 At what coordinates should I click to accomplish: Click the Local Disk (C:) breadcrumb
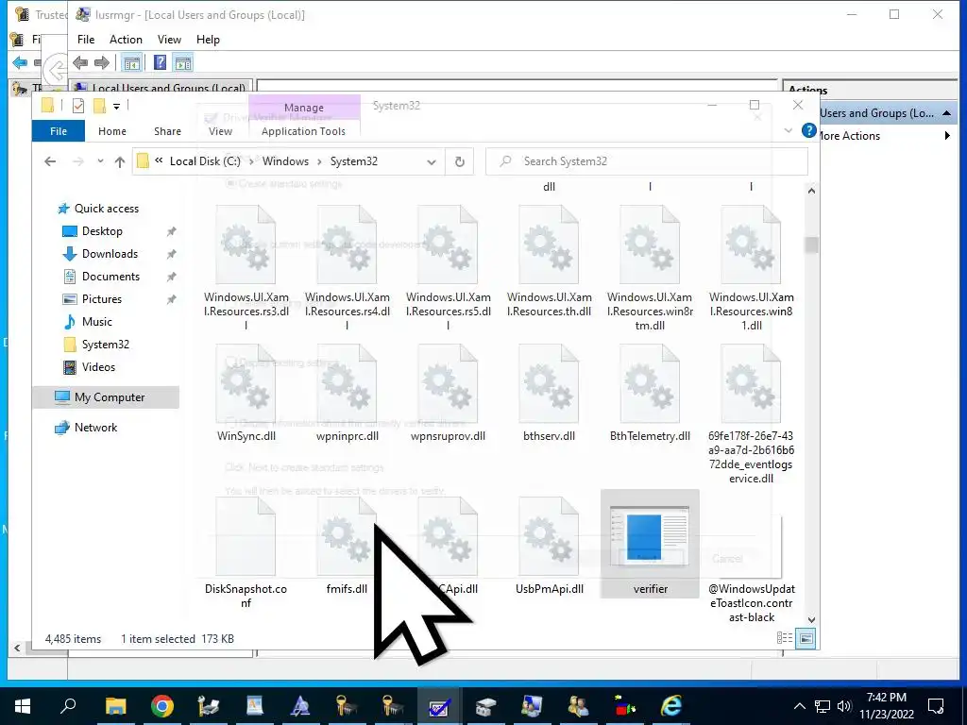205,161
